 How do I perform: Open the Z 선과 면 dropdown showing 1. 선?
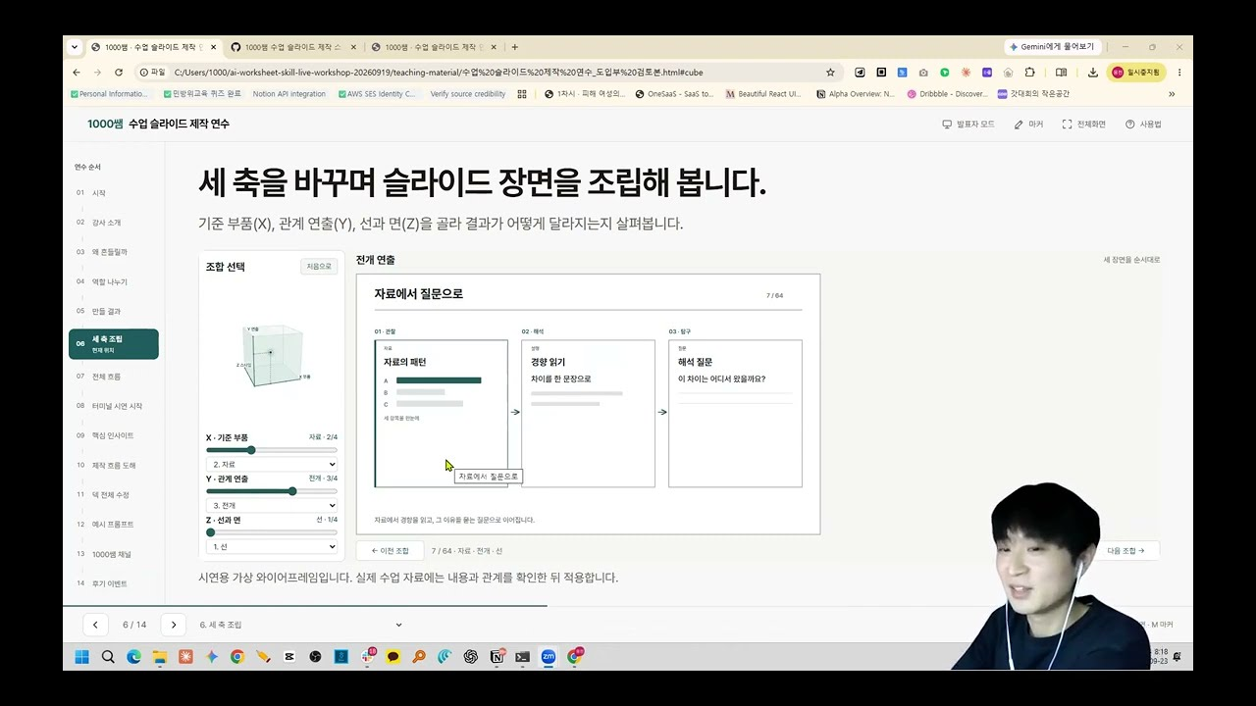(x=272, y=546)
